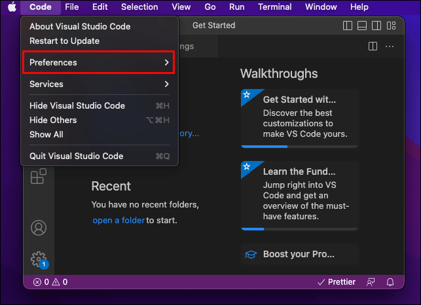Open the Manage gear icon
421x305 pixels.
(39, 259)
